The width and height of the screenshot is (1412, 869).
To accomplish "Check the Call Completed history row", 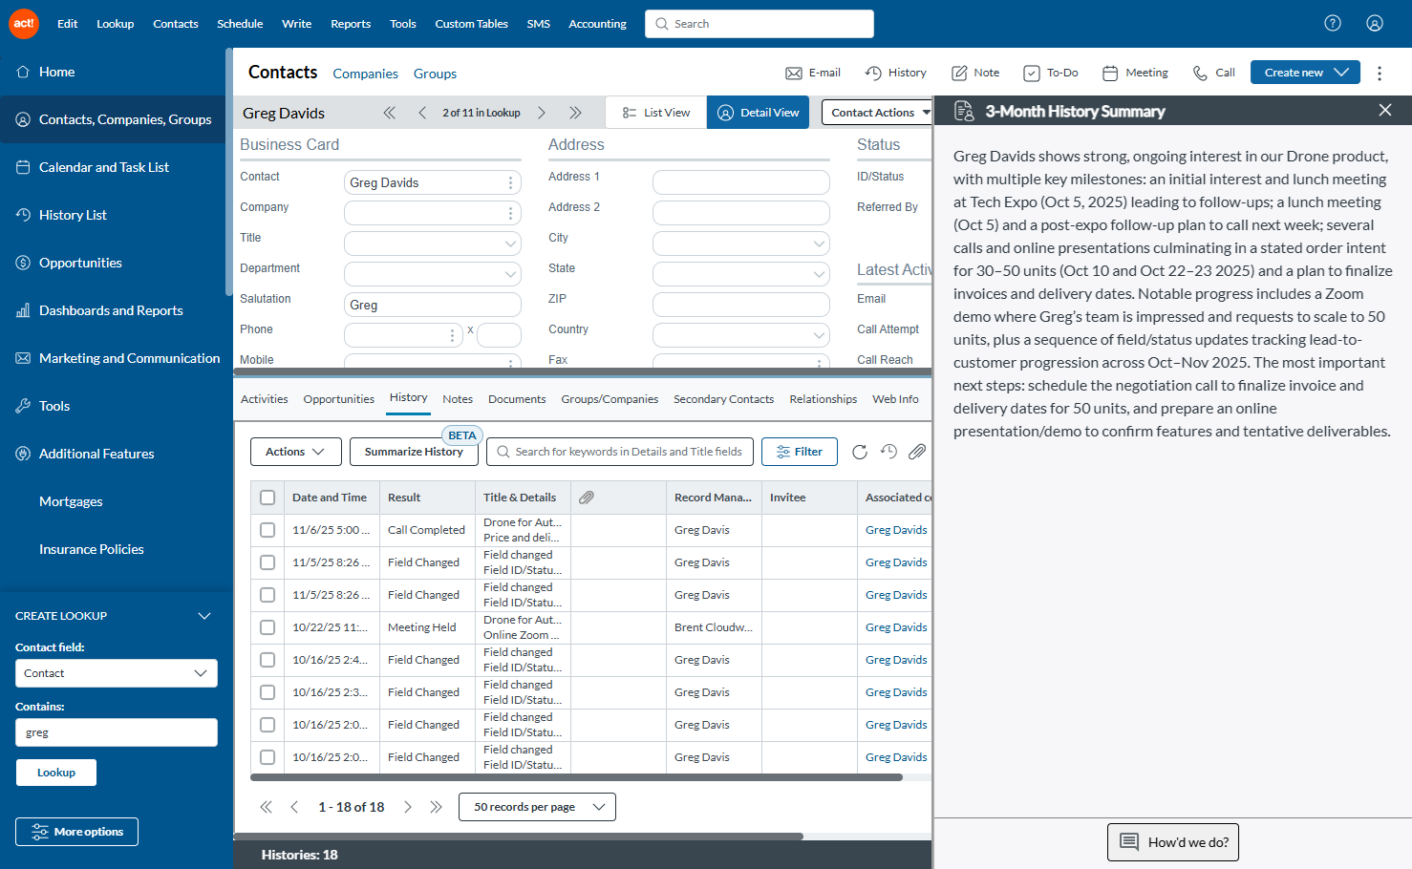I will [267, 530].
